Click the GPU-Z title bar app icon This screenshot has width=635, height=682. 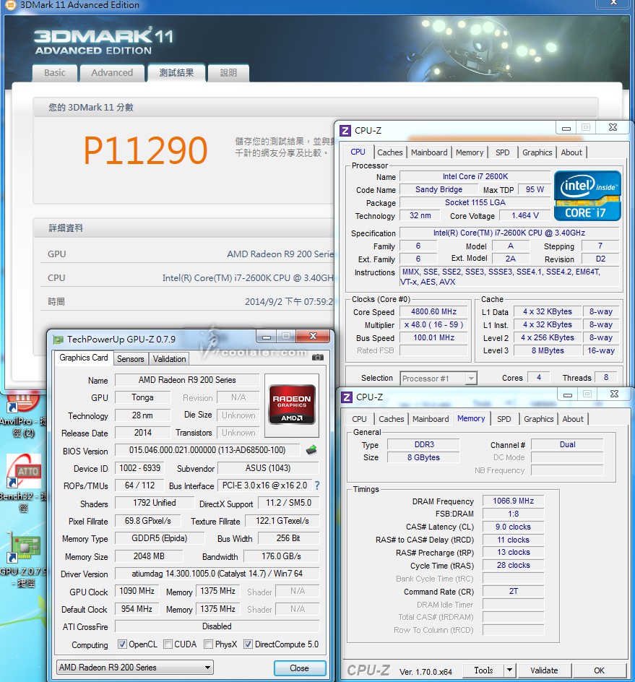(x=58, y=340)
